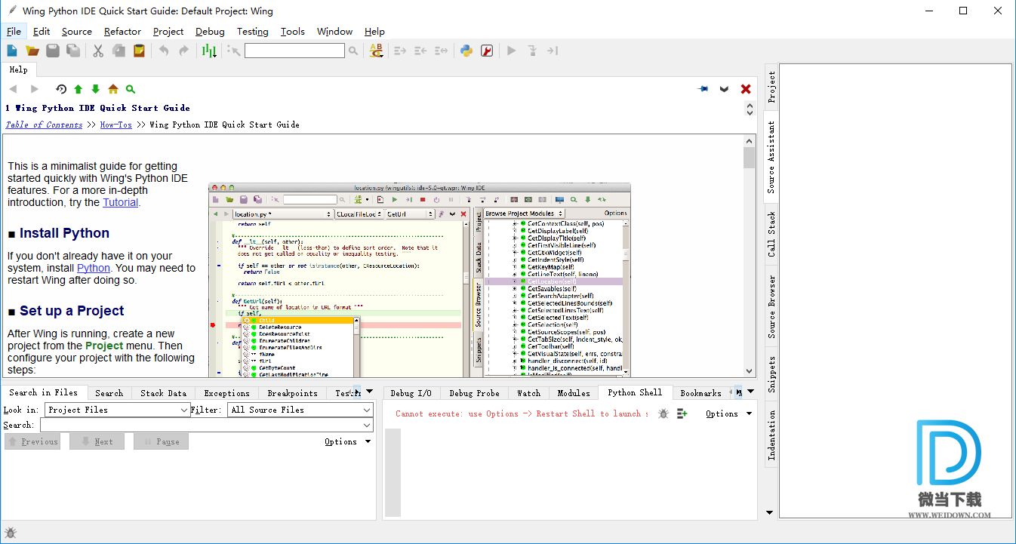
Task: Open the AB find/replace icon
Action: pos(376,51)
